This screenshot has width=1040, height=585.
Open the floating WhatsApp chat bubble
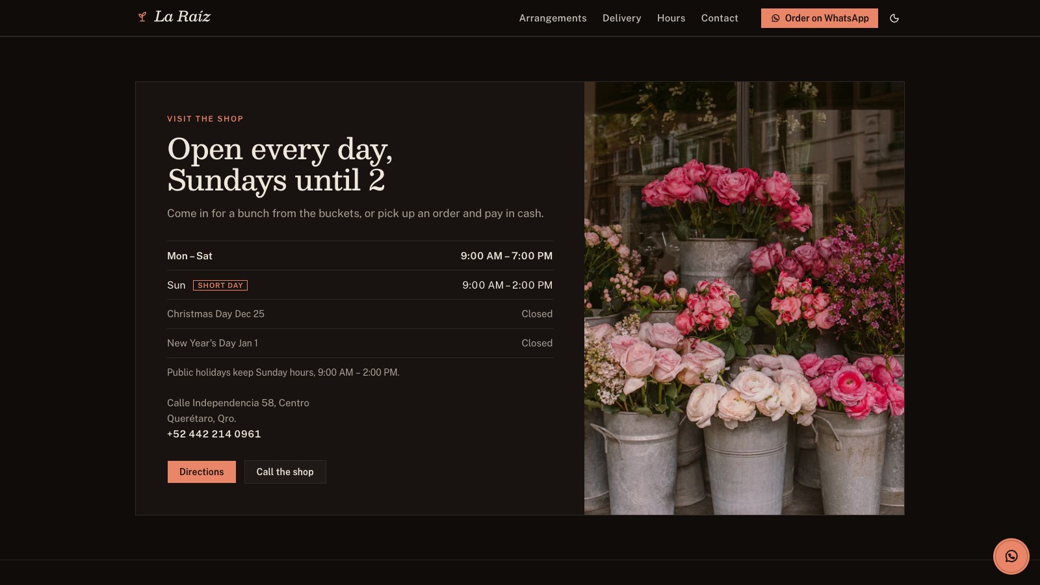click(1011, 556)
